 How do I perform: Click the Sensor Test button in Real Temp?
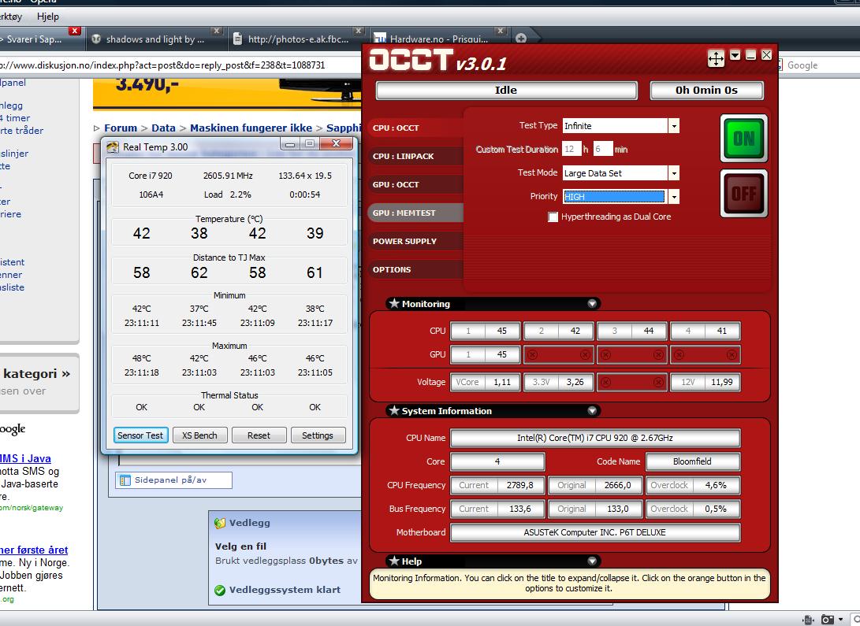coord(140,435)
